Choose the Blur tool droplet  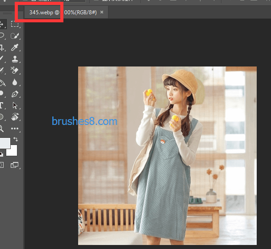point(15,82)
